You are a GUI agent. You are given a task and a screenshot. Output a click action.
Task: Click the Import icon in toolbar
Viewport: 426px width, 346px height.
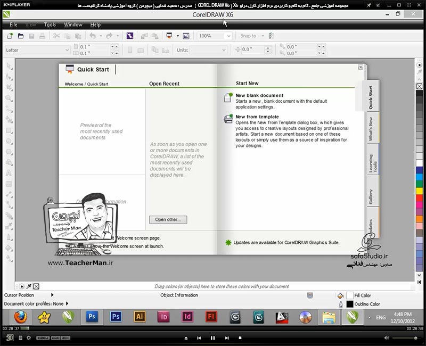[x=144, y=36]
